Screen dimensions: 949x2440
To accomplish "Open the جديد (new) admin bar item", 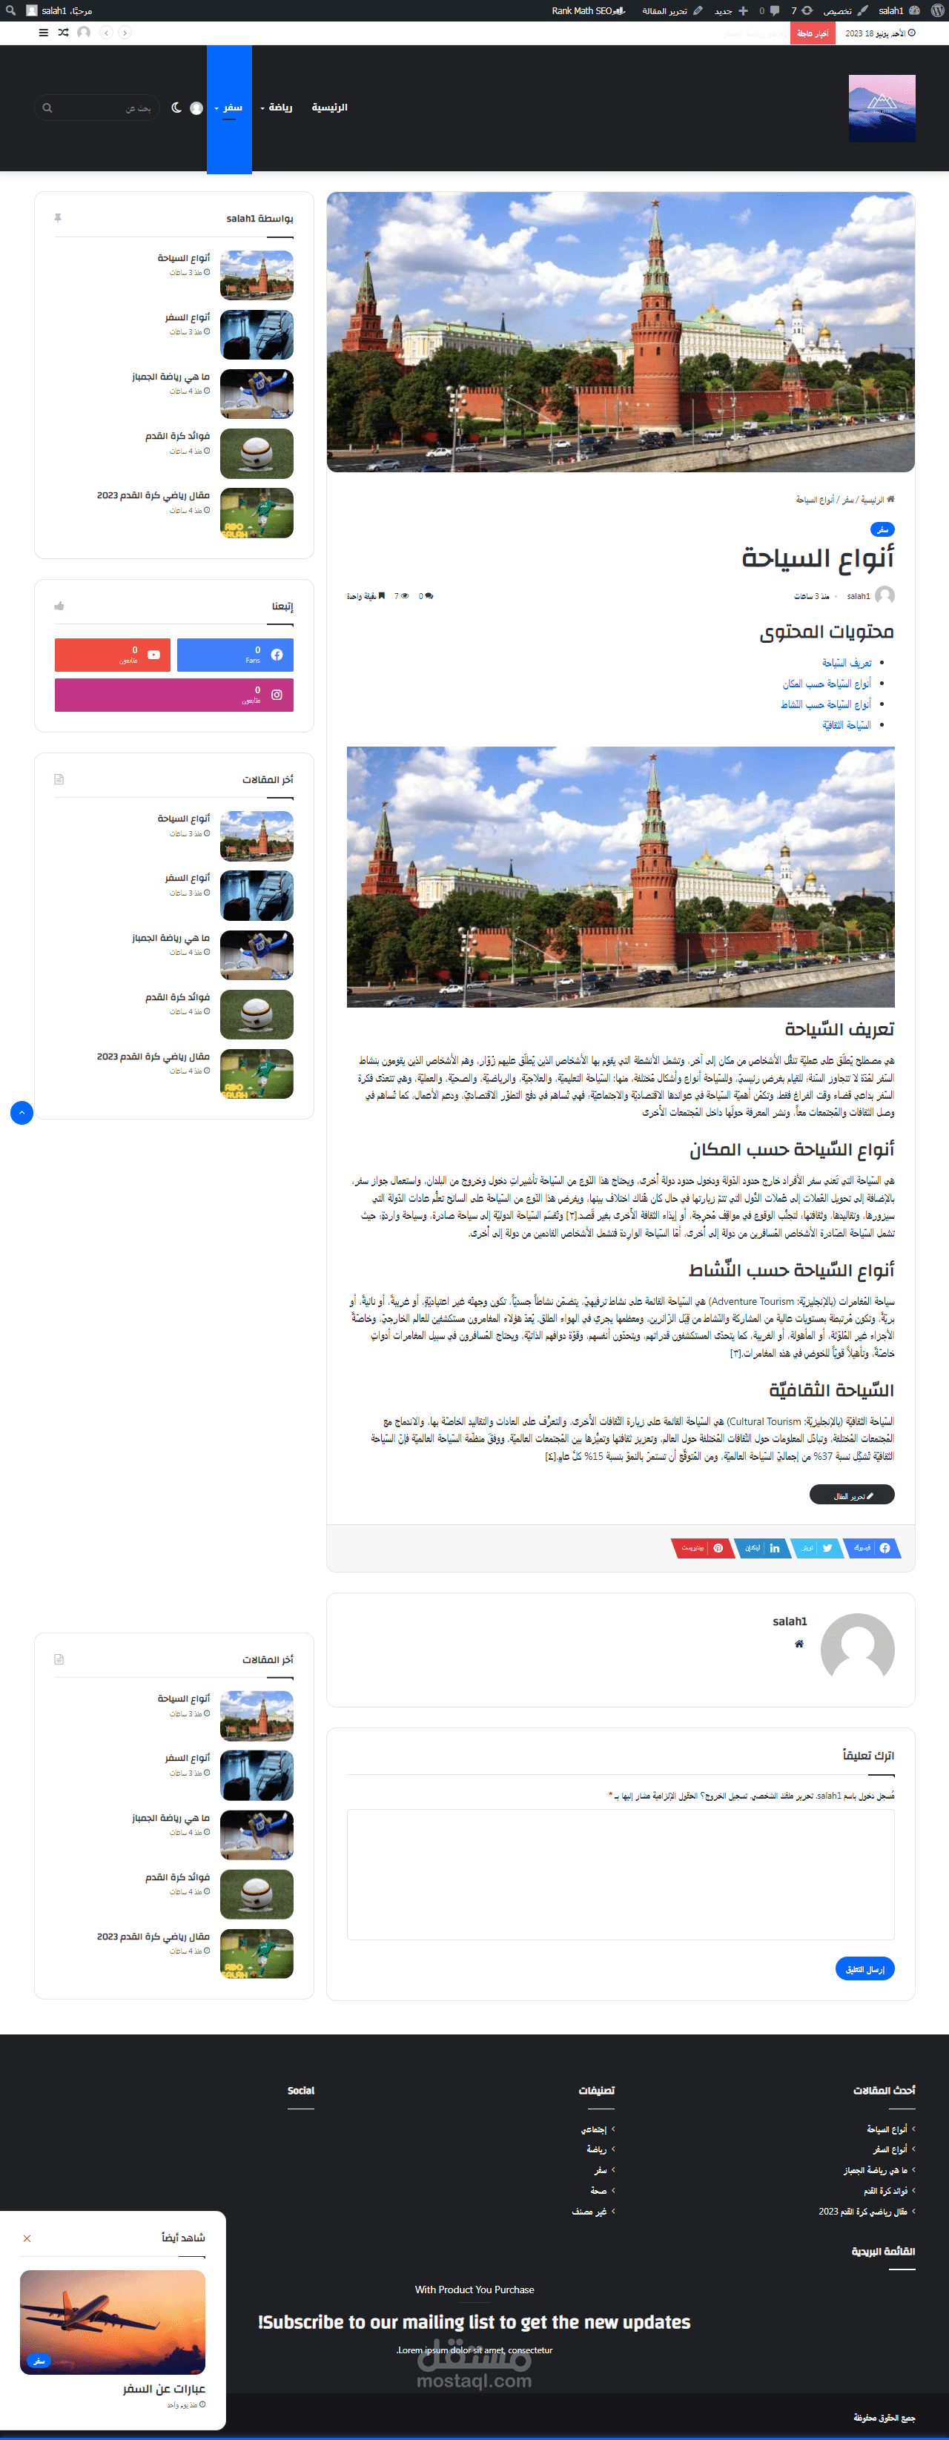I will coord(731,10).
